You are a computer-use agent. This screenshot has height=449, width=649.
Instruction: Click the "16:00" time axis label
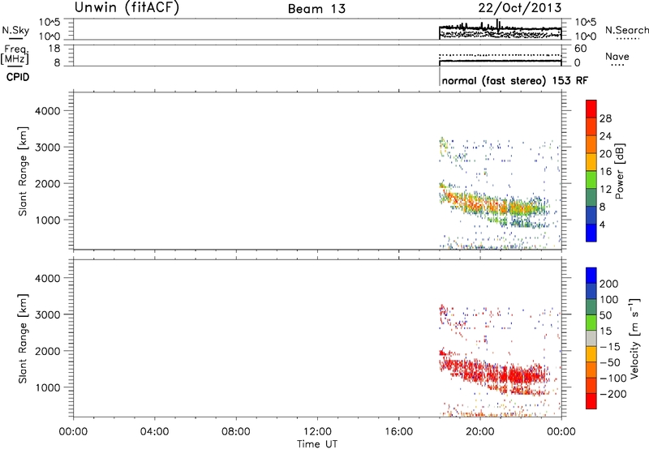pyautogui.click(x=398, y=432)
